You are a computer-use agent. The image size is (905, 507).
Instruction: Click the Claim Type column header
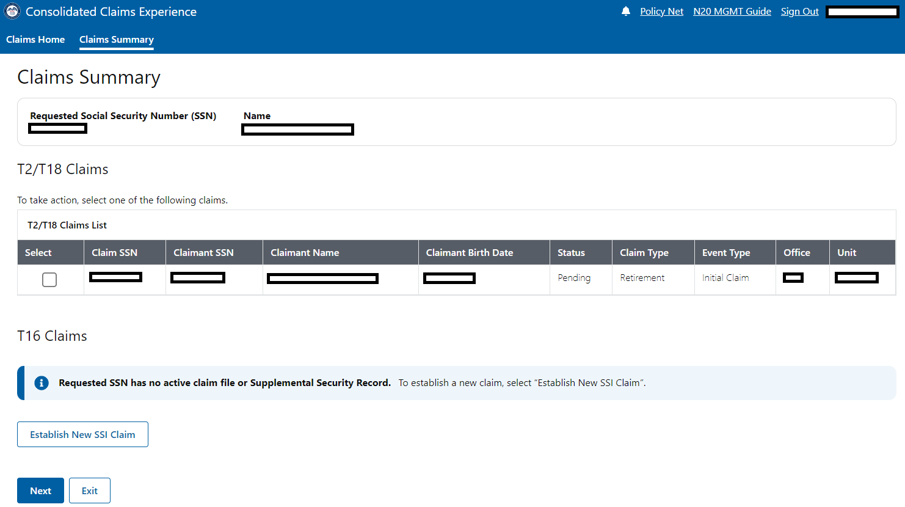[644, 253]
